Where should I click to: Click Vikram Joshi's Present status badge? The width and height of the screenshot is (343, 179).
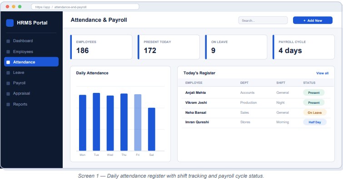(x=313, y=102)
